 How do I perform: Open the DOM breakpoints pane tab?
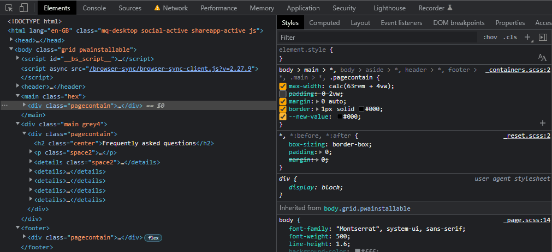click(x=459, y=23)
